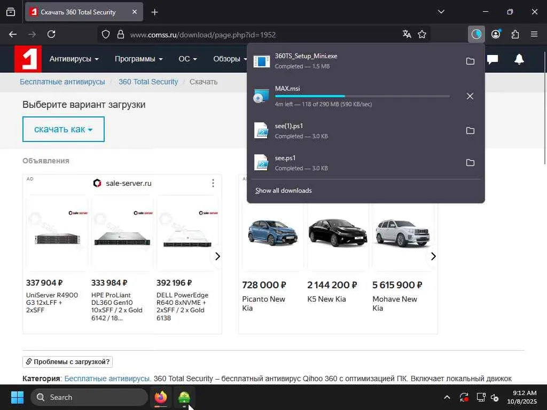
Task: Click the taskbar Search box
Action: [89, 397]
